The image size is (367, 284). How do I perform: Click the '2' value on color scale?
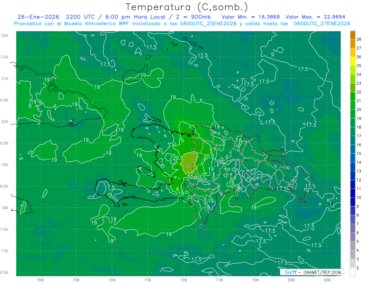(x=358, y=268)
